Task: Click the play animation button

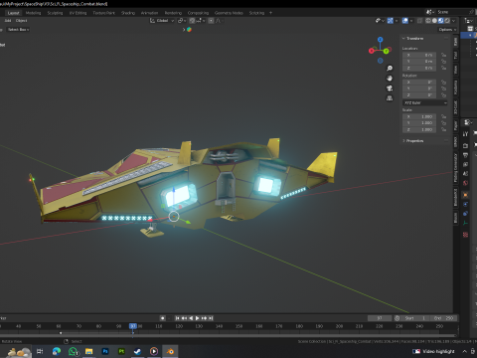Action: tap(198, 318)
